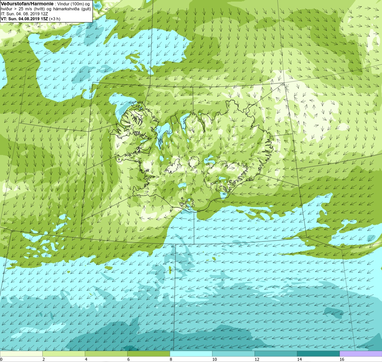Screen dimensions: 382x362
Task: Click the 14–16 m/s dark teal legend swatch
Action: coord(318,354)
